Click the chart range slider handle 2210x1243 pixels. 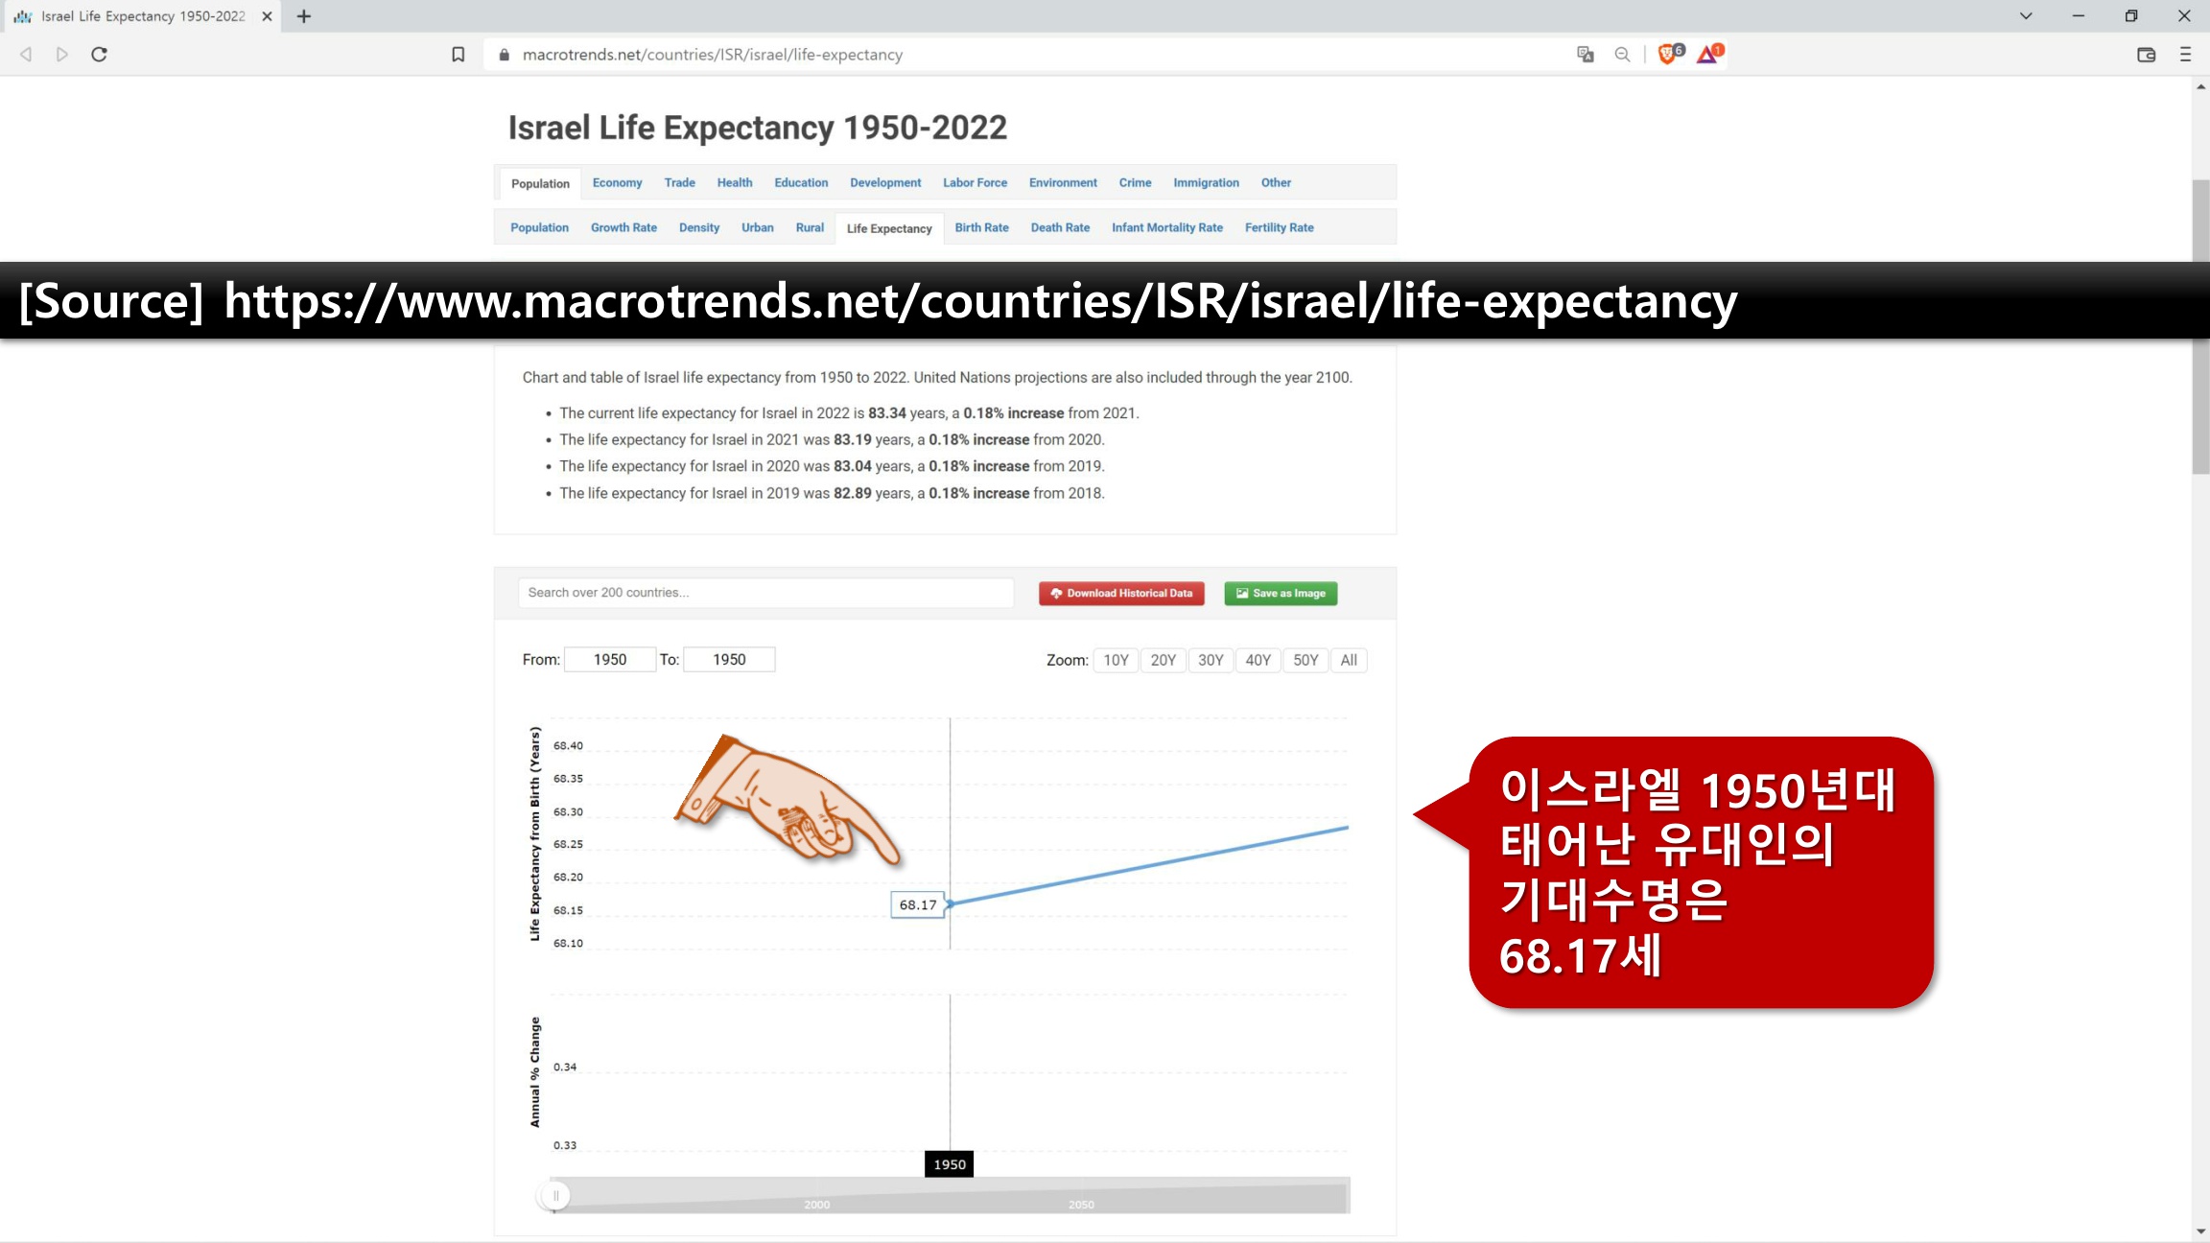tap(555, 1195)
